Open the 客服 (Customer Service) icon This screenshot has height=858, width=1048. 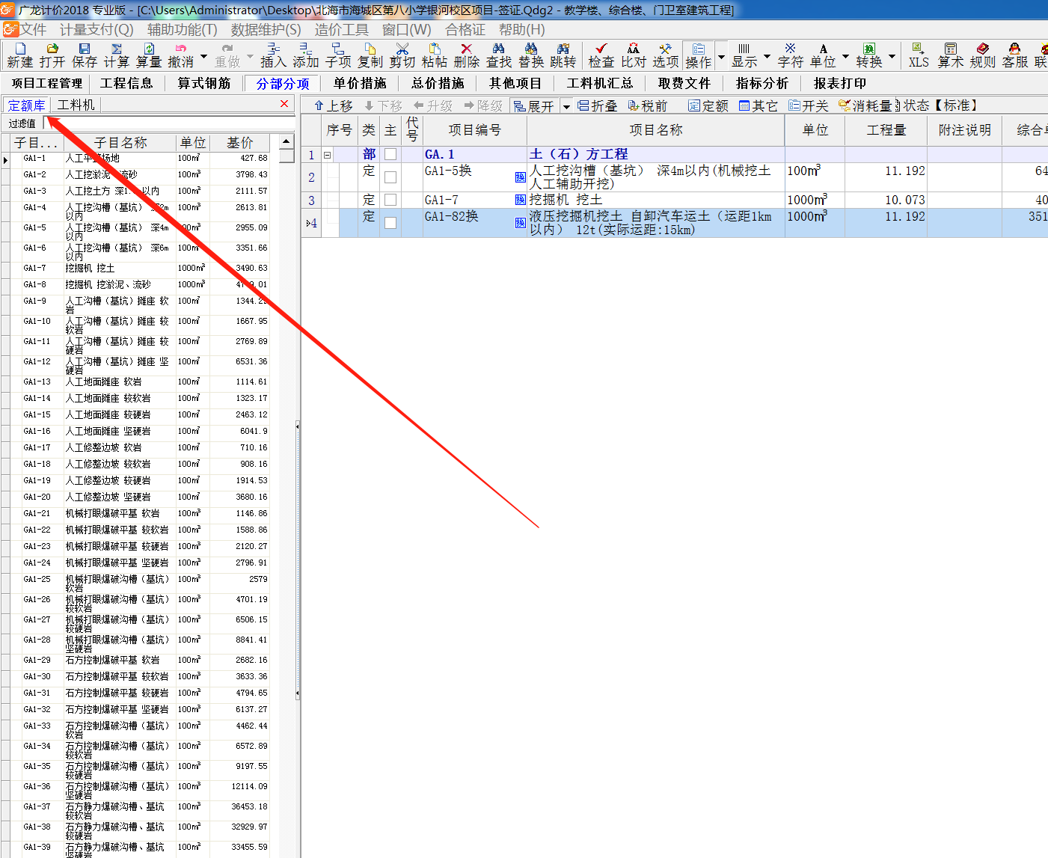pyautogui.click(x=1015, y=55)
